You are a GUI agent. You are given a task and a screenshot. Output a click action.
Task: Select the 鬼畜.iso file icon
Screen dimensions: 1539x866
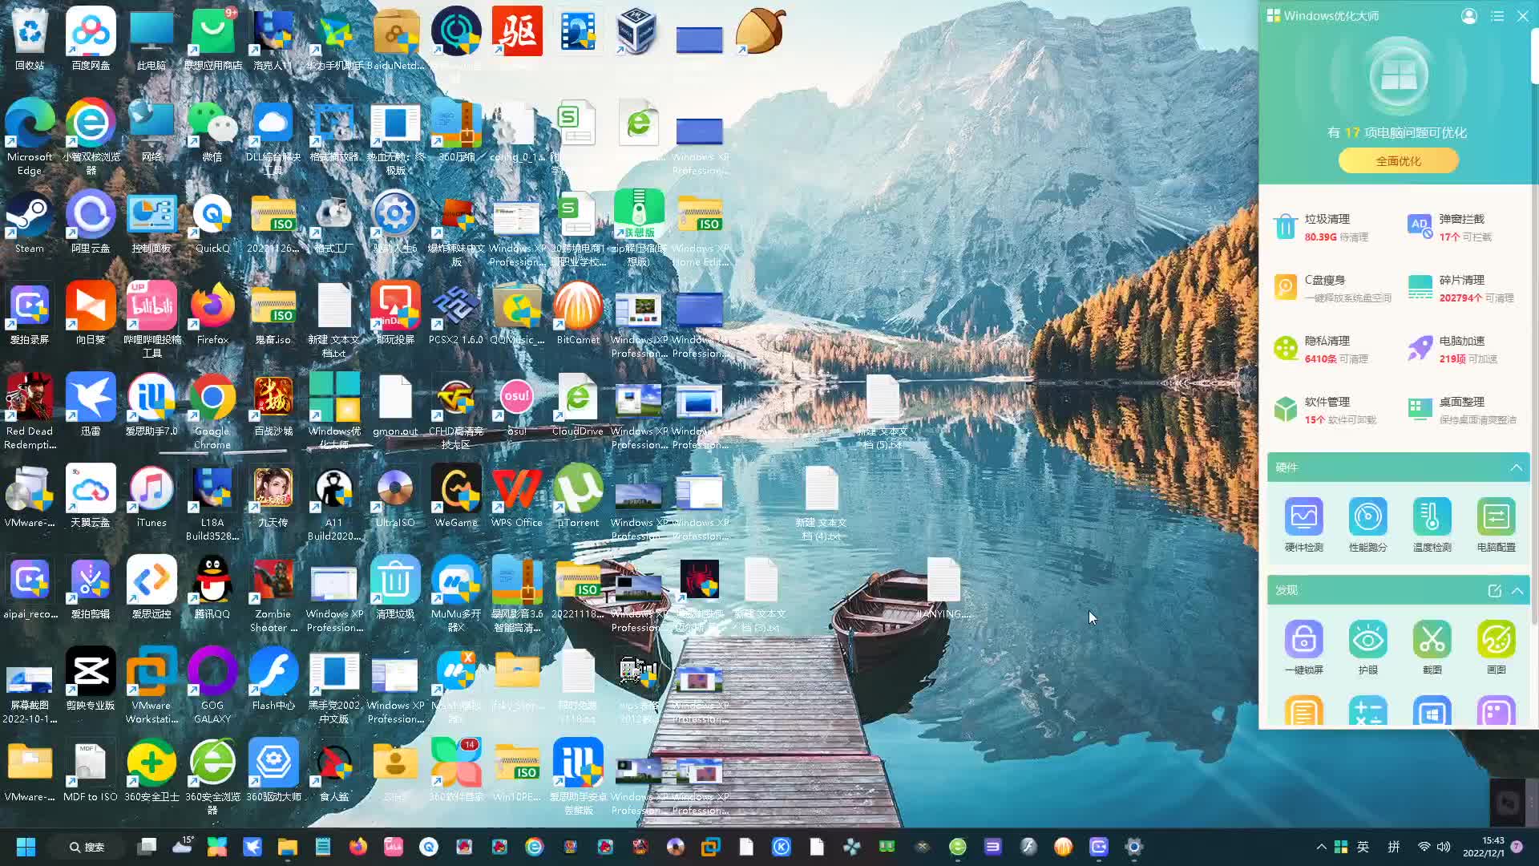pyautogui.click(x=273, y=315)
